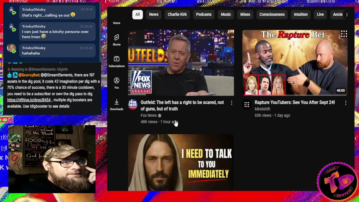The width and height of the screenshot is (359, 202).
Task: Open the Shorts sidebar icon
Action: click(x=116, y=40)
